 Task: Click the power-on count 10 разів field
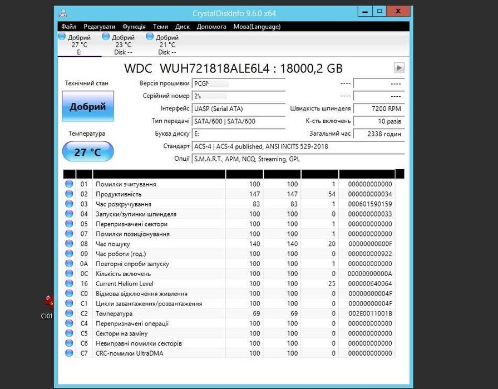click(x=379, y=121)
